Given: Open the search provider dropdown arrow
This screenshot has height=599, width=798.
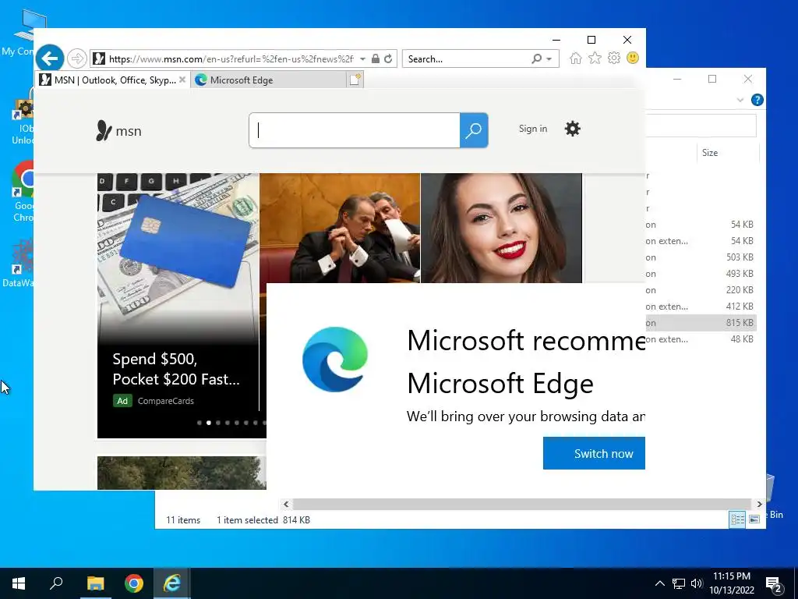Looking at the screenshot, I should [x=549, y=59].
